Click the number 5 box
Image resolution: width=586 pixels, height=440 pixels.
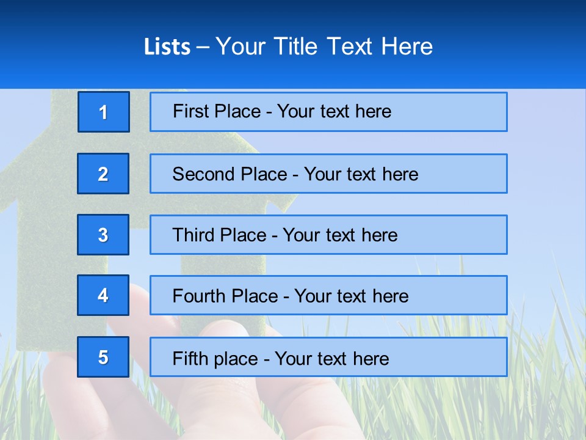click(x=103, y=357)
